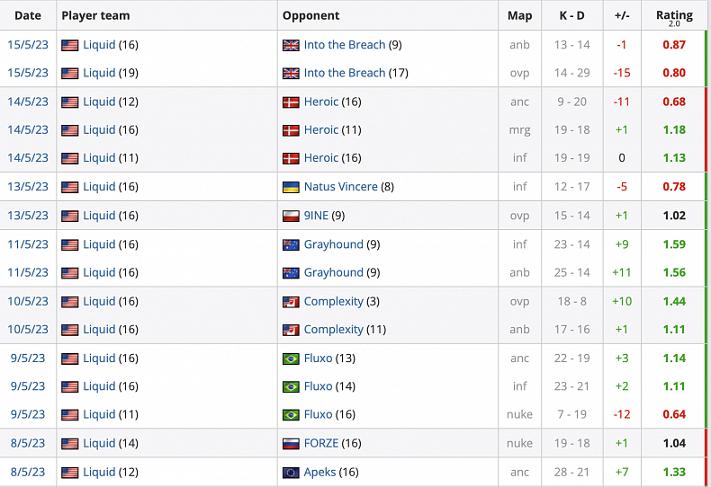Screen dimensions: 711x487
Task: Sort the table by Rating column header
Action: click(674, 15)
